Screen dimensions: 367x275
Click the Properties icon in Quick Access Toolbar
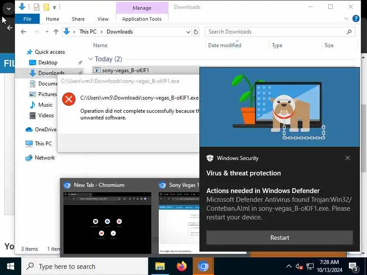coord(37,7)
